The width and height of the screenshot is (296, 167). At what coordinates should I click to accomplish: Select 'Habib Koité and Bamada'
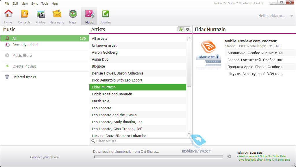(x=138, y=94)
